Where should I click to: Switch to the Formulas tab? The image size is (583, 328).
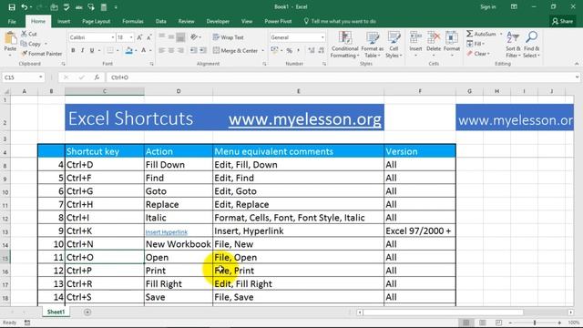tap(133, 22)
